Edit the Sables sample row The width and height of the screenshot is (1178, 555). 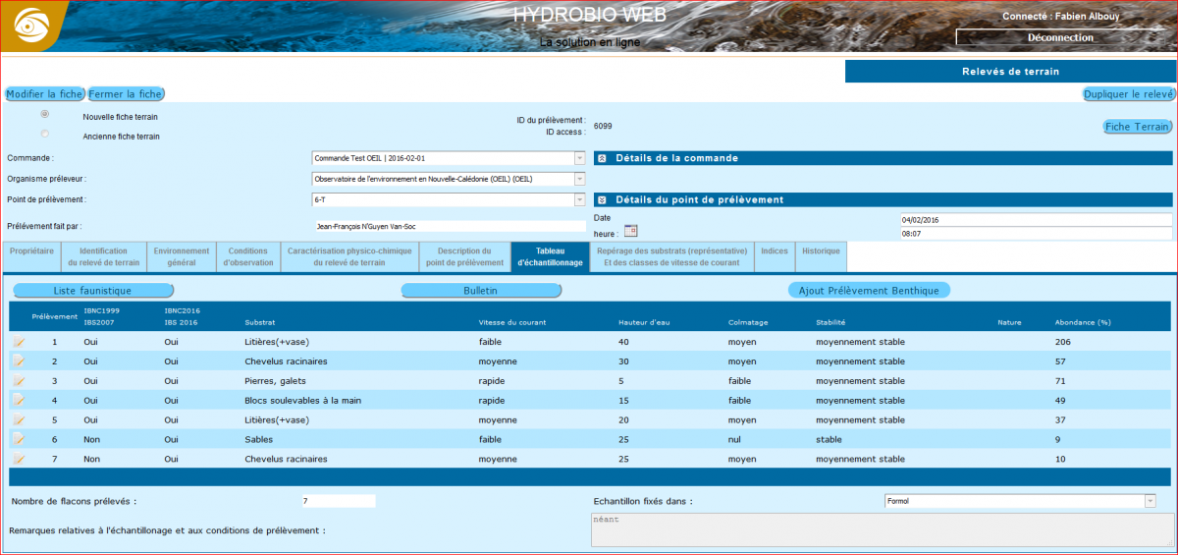(x=19, y=440)
